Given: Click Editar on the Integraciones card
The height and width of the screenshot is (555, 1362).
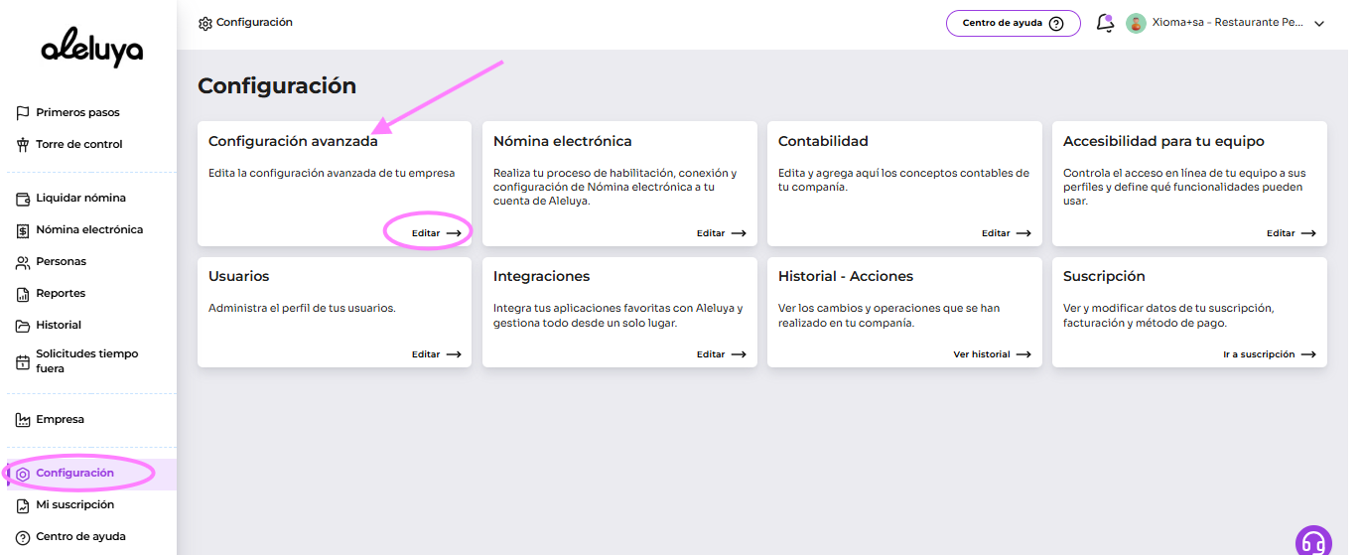Looking at the screenshot, I should click(x=721, y=354).
